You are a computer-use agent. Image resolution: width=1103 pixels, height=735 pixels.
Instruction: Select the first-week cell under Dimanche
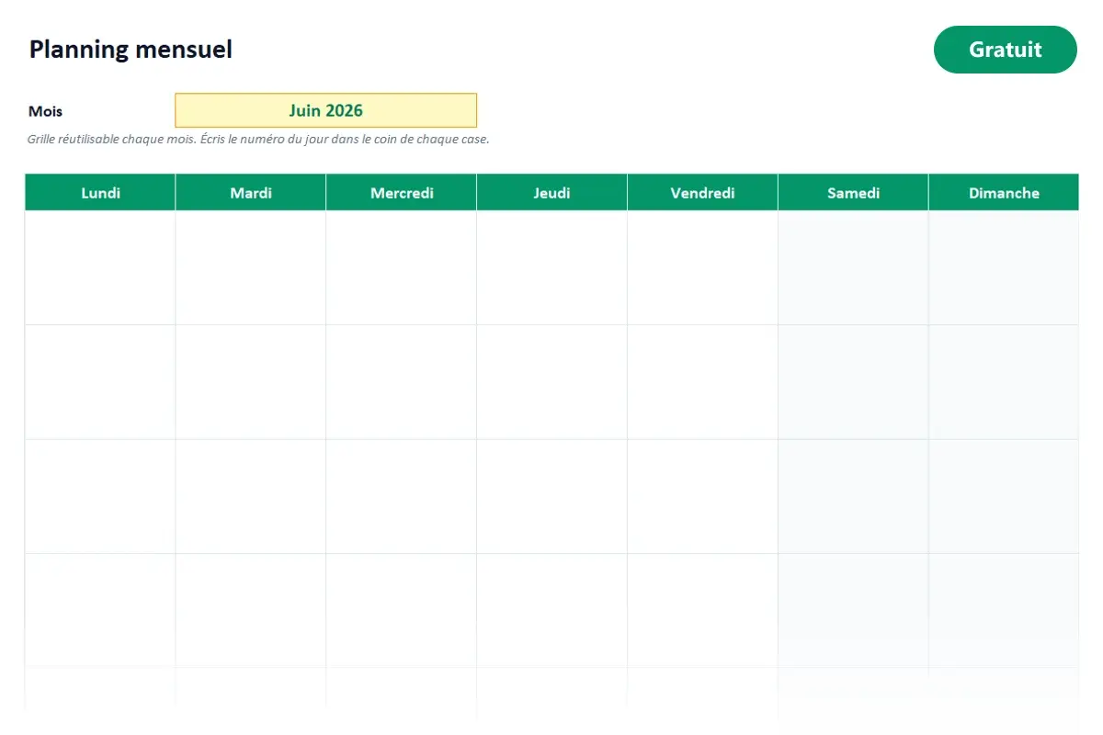point(1004,268)
